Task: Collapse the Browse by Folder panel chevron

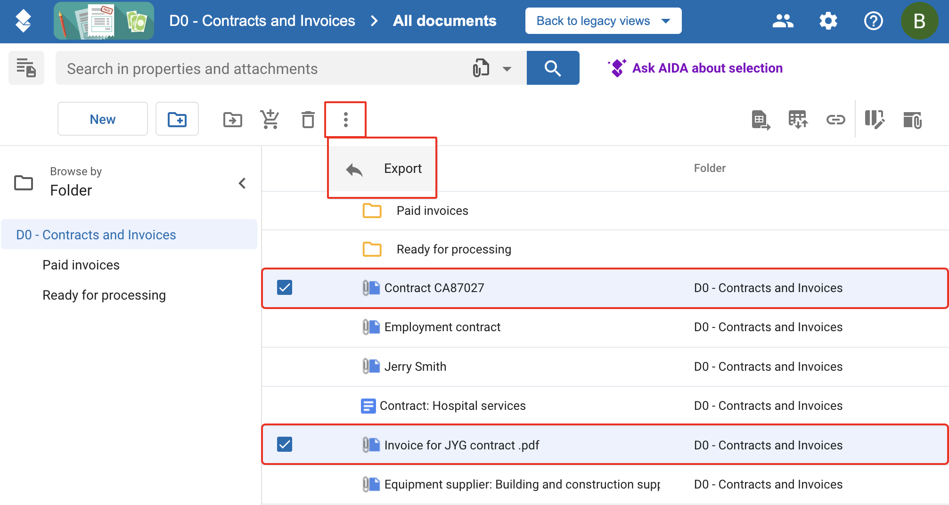Action: coord(242,183)
